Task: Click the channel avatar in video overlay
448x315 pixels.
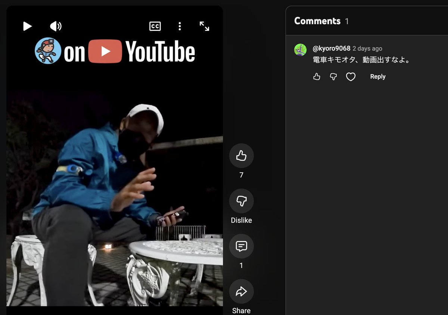Action: coord(48,51)
